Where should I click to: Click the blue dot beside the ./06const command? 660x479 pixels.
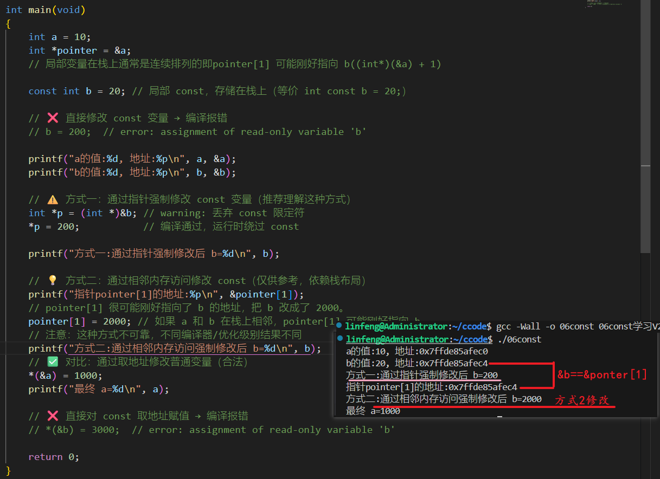(x=338, y=339)
